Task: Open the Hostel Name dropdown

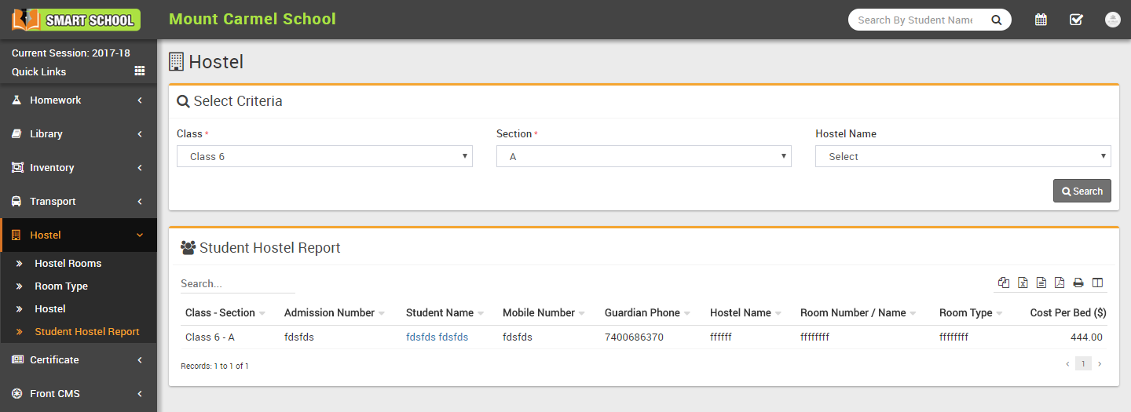Action: point(963,156)
